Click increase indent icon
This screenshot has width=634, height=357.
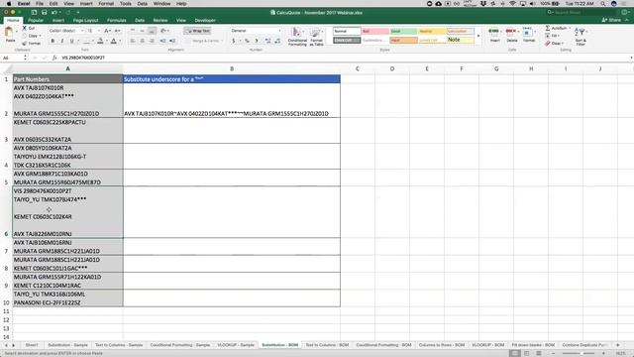172,41
